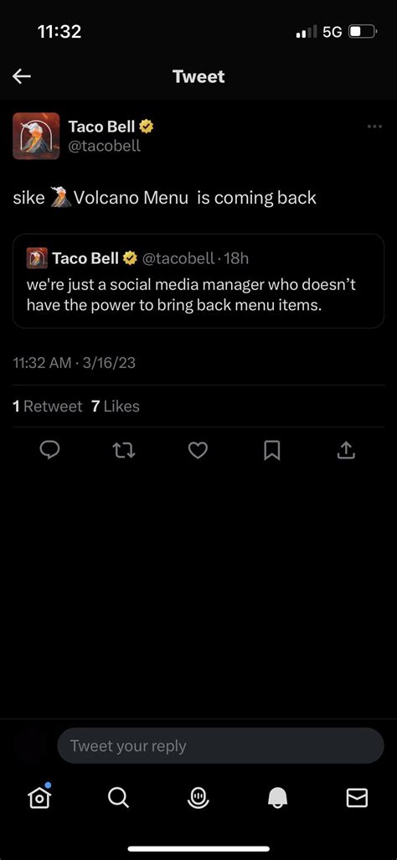Open Taco Bell's profile picture
This screenshot has width=397, height=860.
[x=36, y=136]
